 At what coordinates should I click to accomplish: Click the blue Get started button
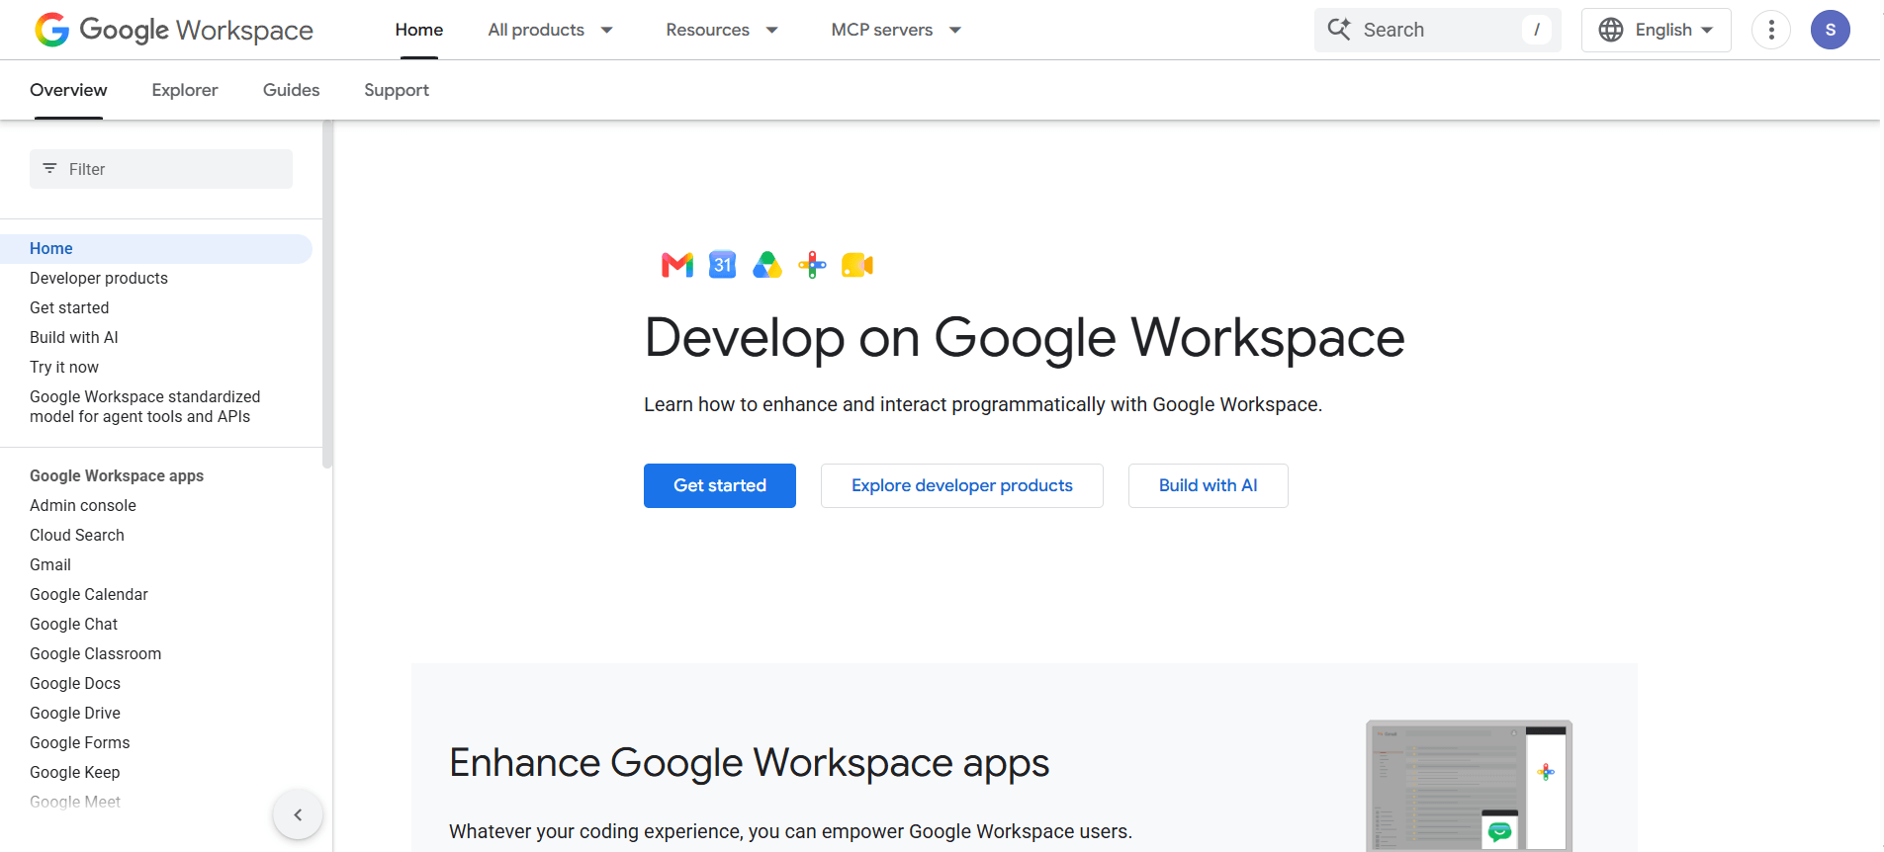coord(720,485)
